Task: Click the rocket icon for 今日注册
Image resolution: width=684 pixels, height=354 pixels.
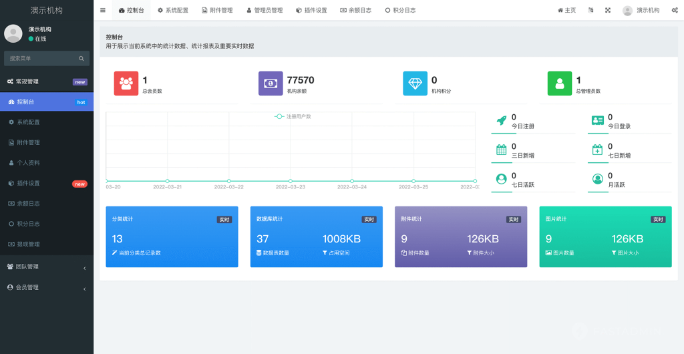Action: (x=501, y=121)
